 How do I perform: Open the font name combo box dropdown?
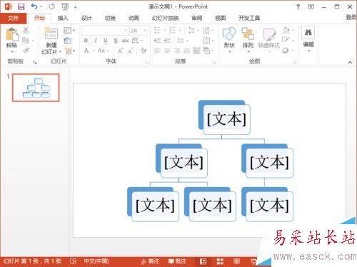point(126,31)
